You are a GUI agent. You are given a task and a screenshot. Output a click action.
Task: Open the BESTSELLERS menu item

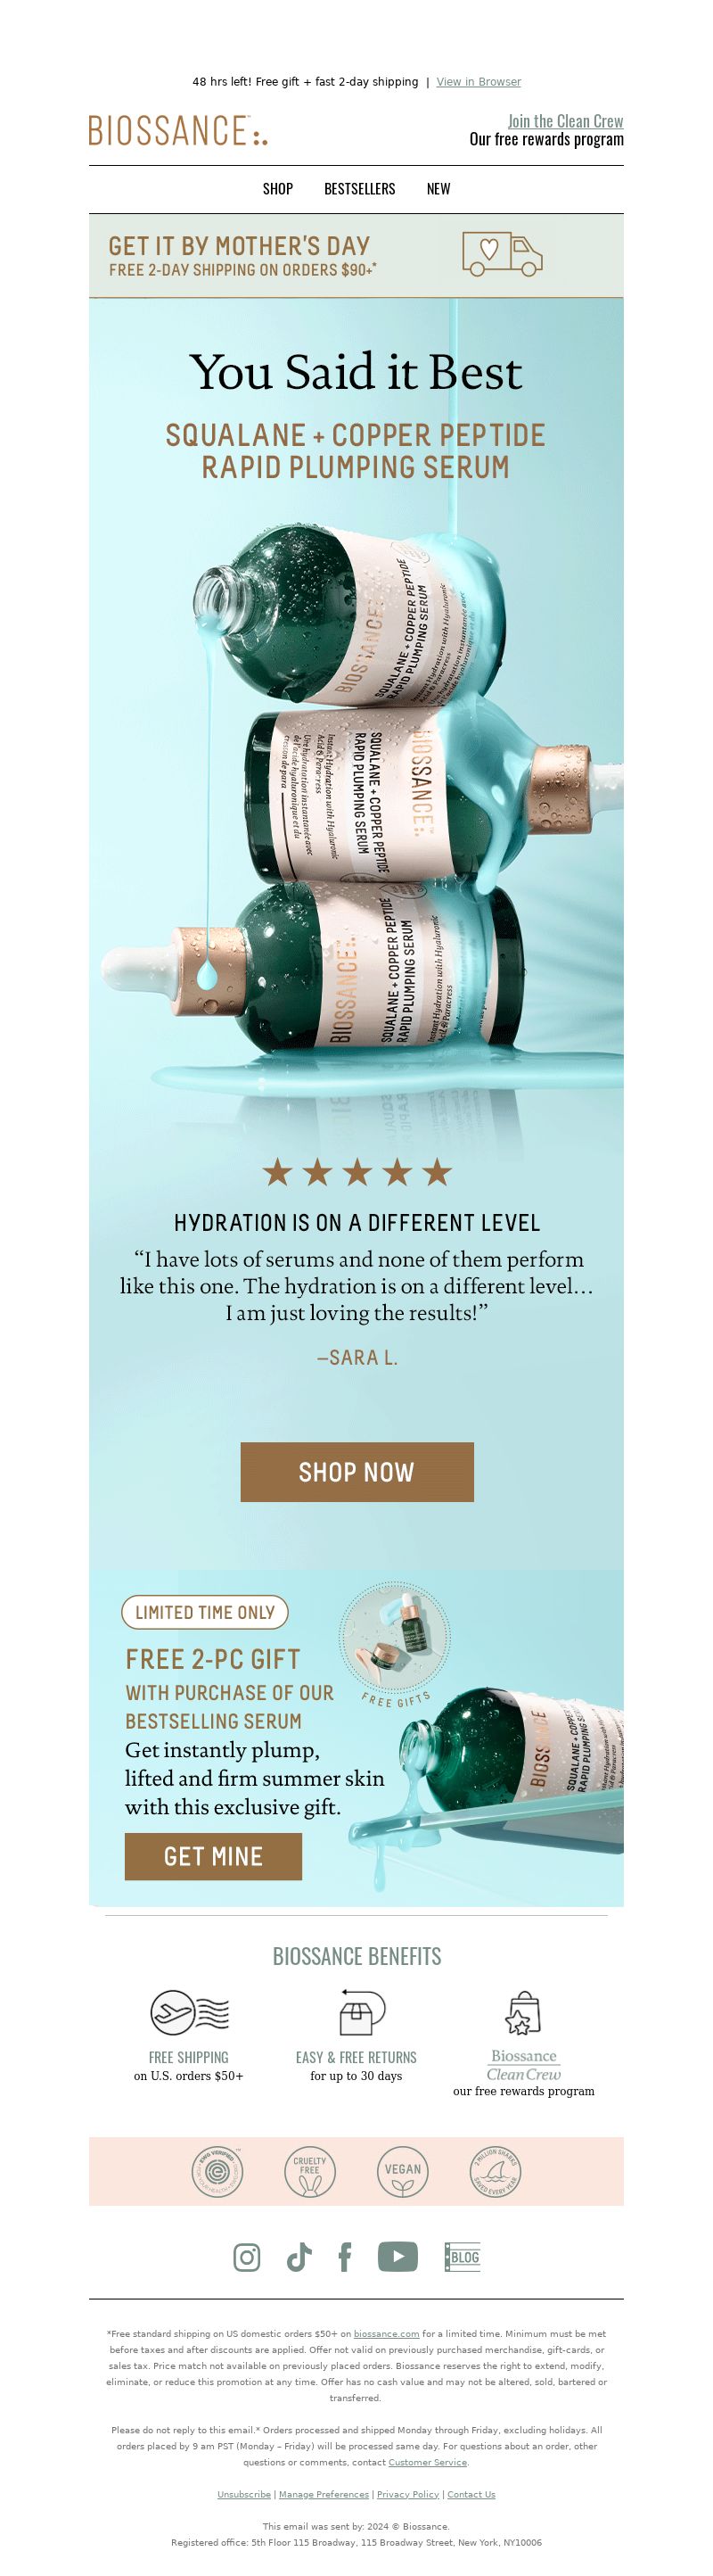click(359, 189)
